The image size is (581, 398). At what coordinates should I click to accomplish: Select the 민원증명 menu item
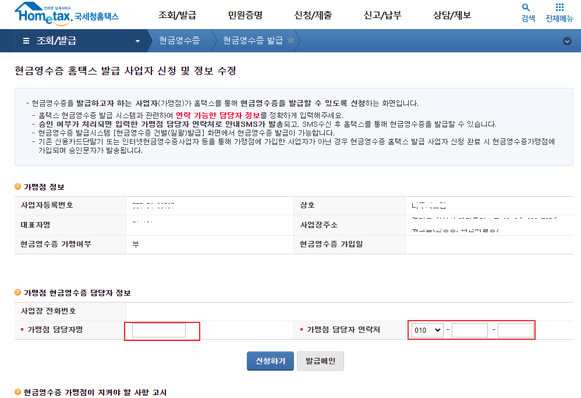[x=245, y=16]
